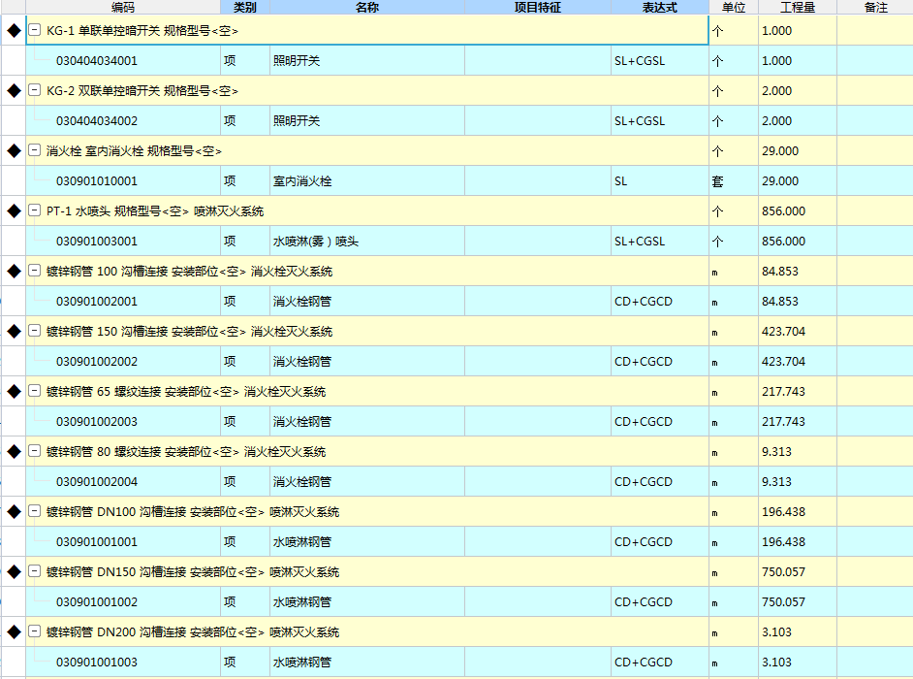This screenshot has height=679, width=913.
Task: Select code item 030901010001
Action: point(97,181)
